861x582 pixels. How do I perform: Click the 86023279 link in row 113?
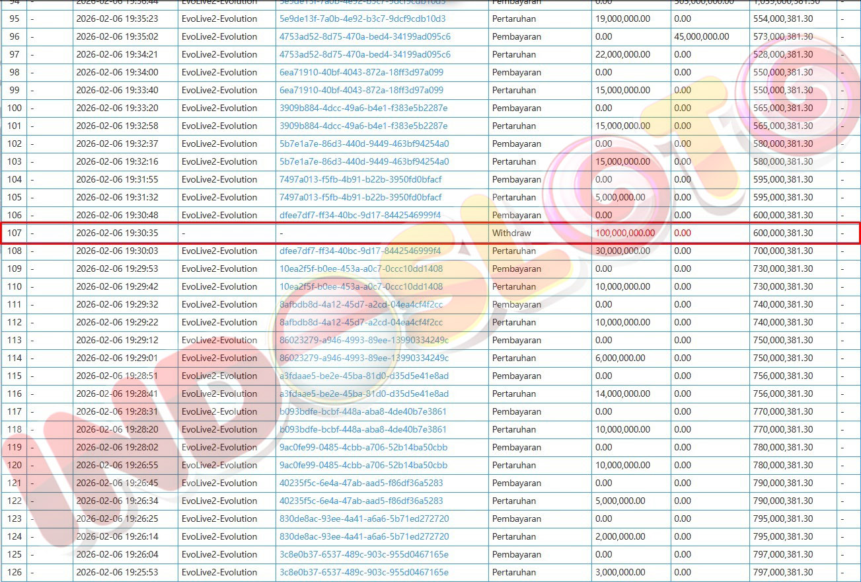[364, 341]
